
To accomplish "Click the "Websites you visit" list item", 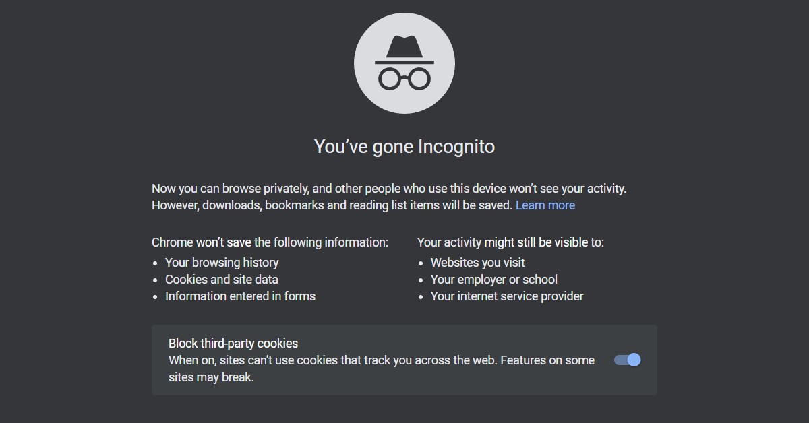I will pos(477,263).
